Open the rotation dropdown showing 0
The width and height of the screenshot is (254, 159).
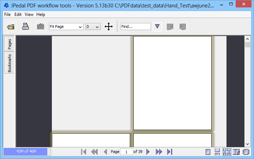tap(93, 26)
